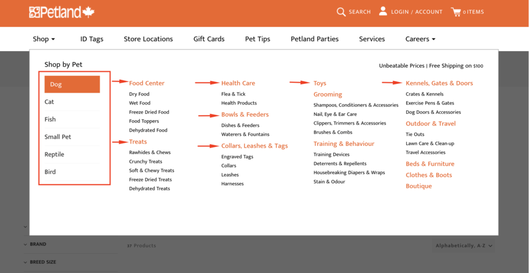Open Grooming category

click(x=328, y=94)
